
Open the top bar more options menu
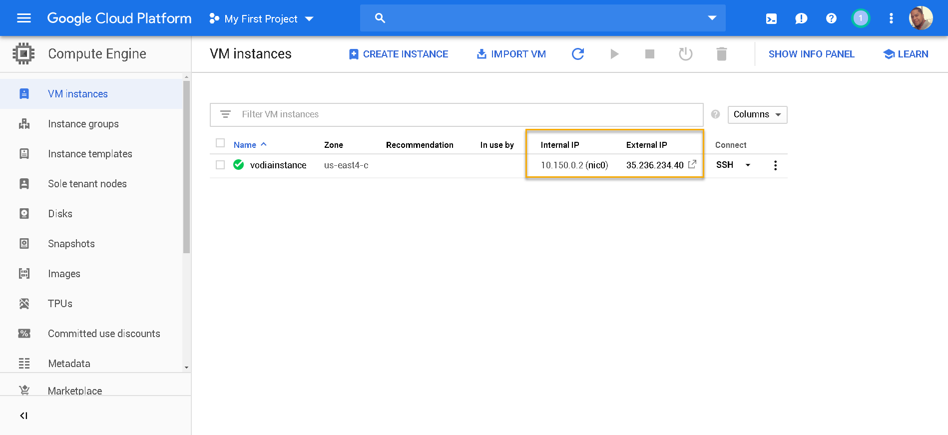coord(891,18)
